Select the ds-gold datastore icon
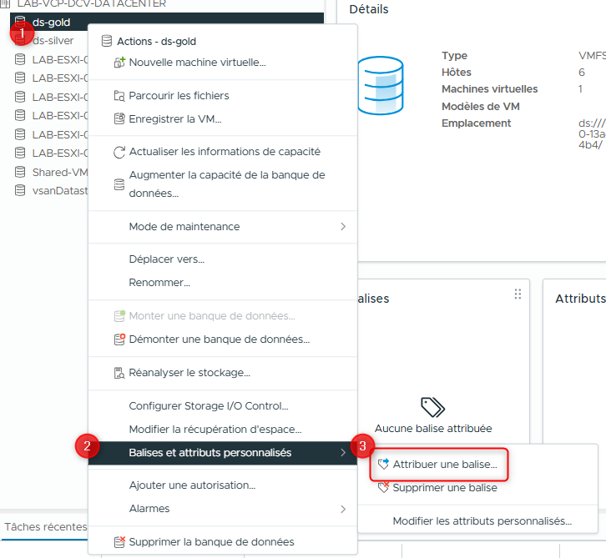Screen dimensions: 606x558 point(20,22)
